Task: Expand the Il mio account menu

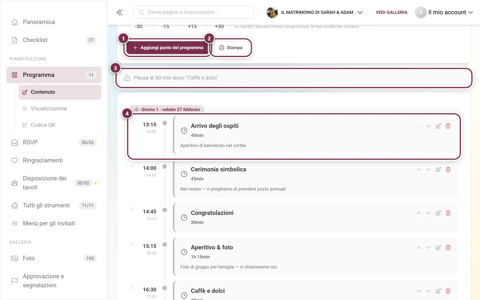Action: tap(444, 12)
